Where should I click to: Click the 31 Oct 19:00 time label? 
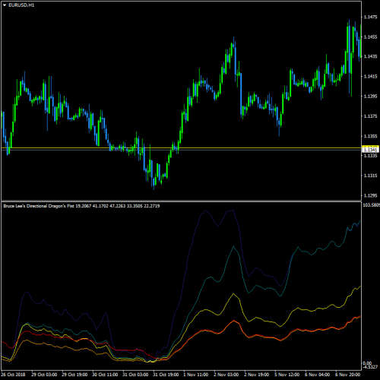coord(166,375)
